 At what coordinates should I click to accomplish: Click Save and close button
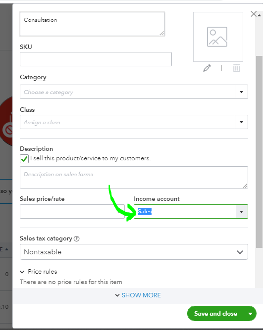coord(215,314)
